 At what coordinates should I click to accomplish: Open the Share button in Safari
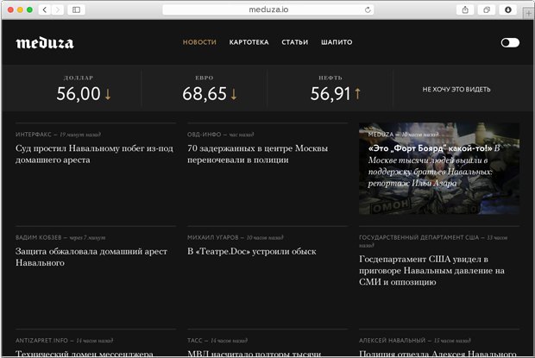point(465,9)
